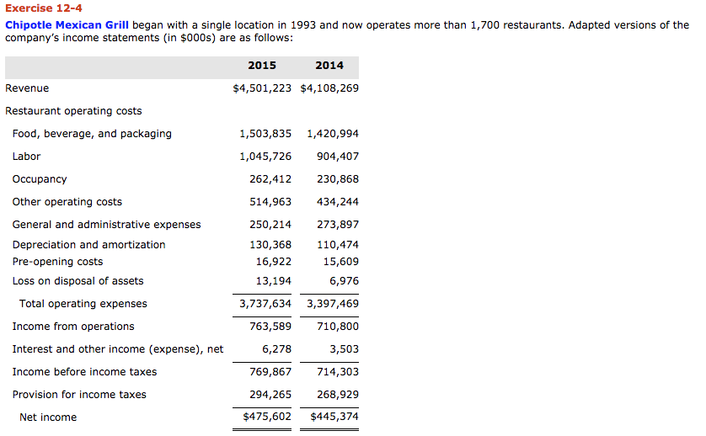
Task: Select food cost value 1,420,994
Action: click(333, 134)
